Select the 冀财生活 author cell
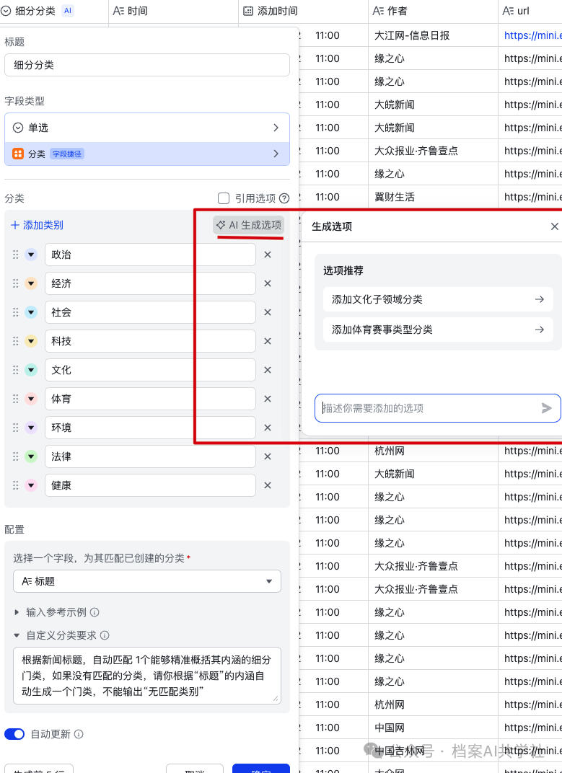The image size is (562, 773). coord(433,197)
